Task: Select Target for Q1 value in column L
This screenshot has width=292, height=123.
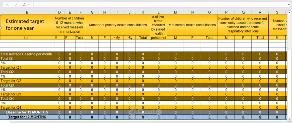Action: [x=158, y=67]
